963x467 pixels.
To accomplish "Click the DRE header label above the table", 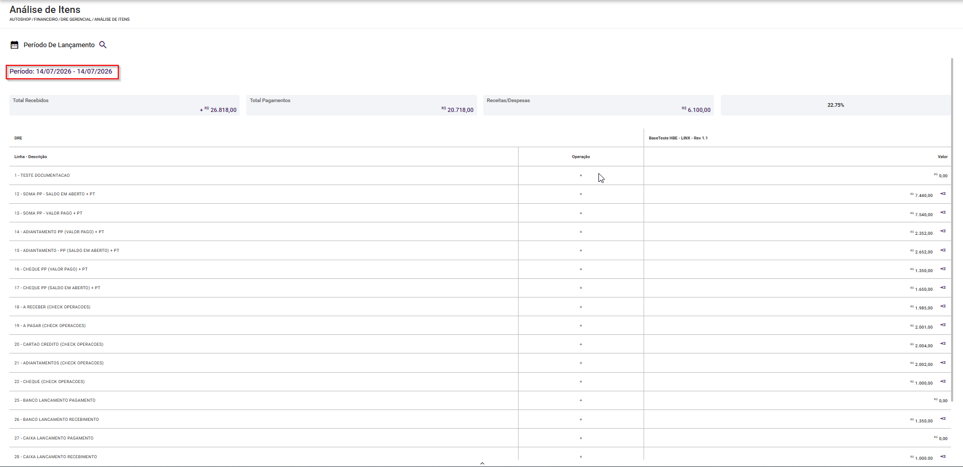I will pyautogui.click(x=18, y=138).
